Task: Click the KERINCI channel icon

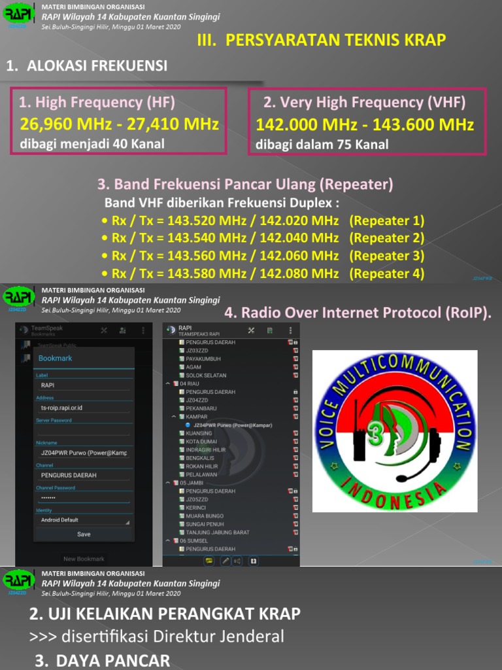Action: (182, 508)
